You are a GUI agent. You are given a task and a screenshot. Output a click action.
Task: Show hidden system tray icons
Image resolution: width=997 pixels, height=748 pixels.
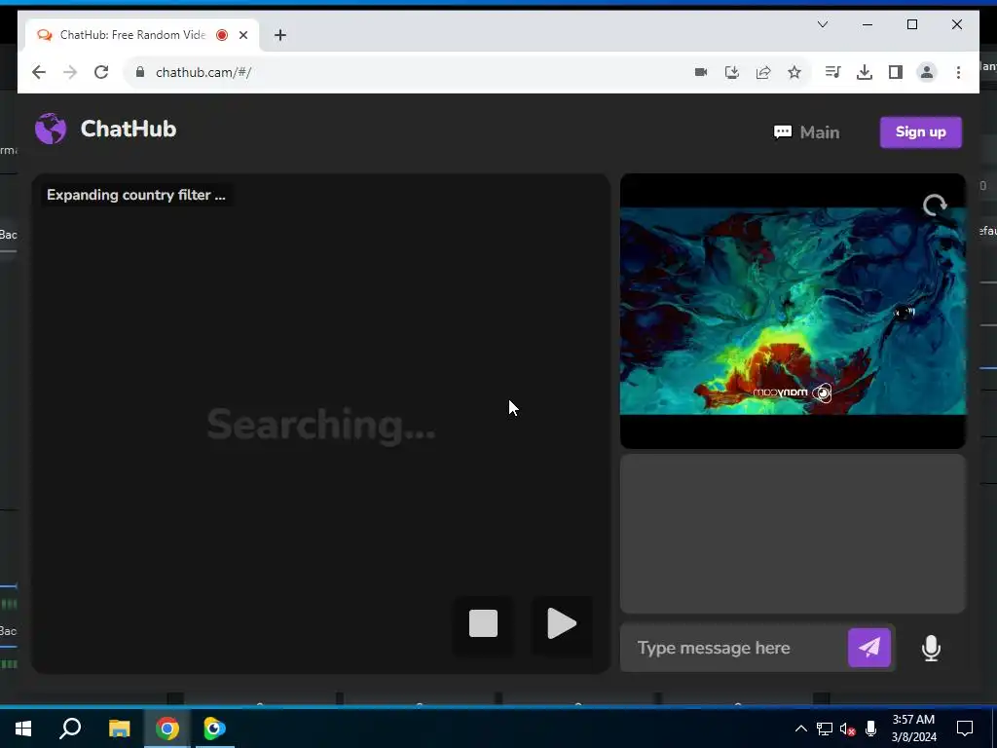(x=801, y=729)
